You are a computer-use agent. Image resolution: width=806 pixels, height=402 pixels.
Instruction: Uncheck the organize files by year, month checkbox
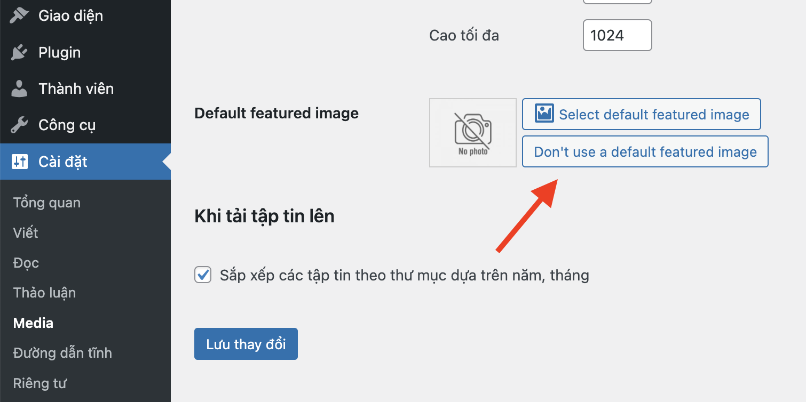coord(203,275)
